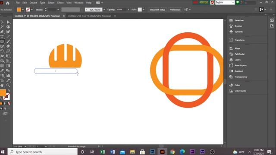The height and width of the screenshot is (155, 276).
Task: Click the Document Setup button
Action: click(157, 9)
